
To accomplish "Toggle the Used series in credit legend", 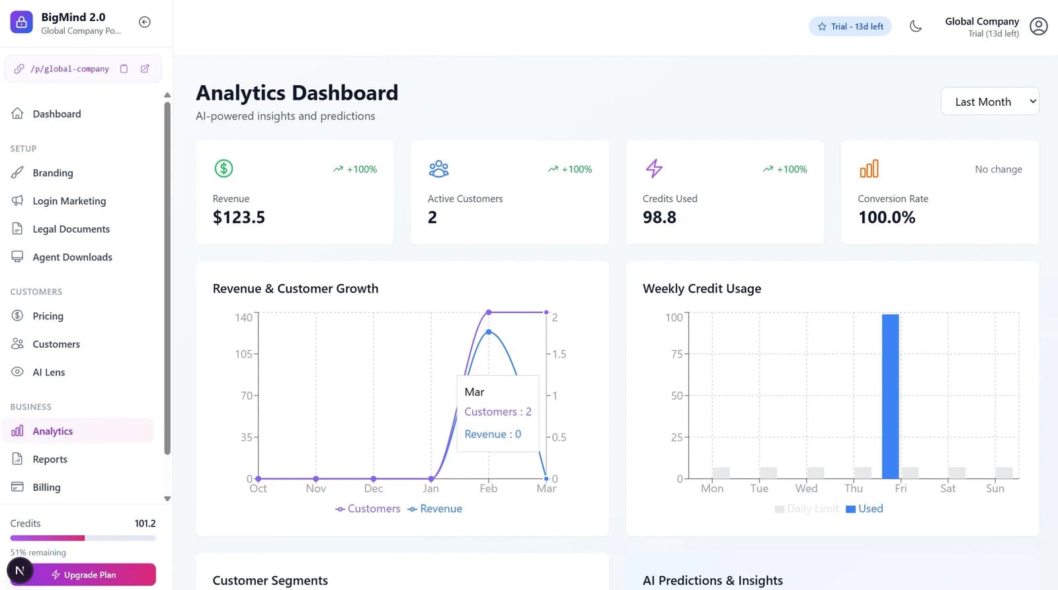I will (x=864, y=509).
